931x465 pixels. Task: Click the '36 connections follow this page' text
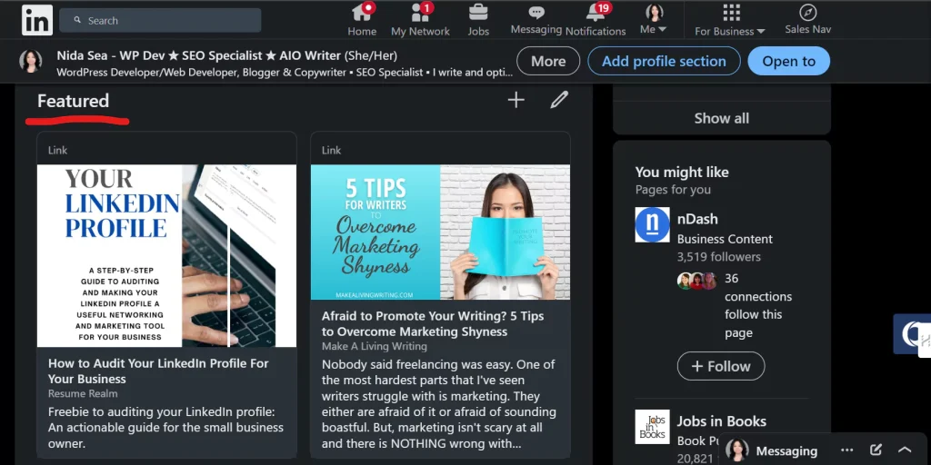[758, 305]
